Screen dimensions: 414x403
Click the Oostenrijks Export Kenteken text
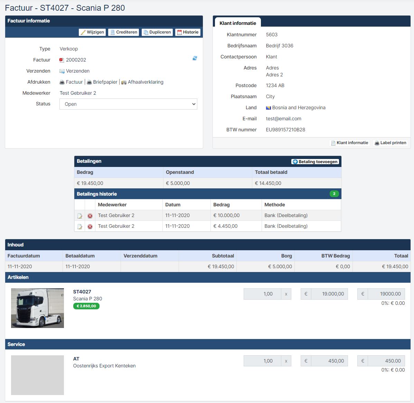click(x=104, y=366)
